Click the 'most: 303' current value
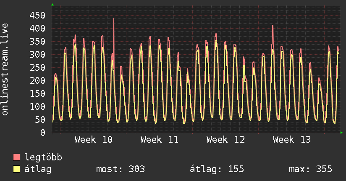Image resolution: width=346 pixels, height=181 pixels. pyautogui.click(x=121, y=169)
